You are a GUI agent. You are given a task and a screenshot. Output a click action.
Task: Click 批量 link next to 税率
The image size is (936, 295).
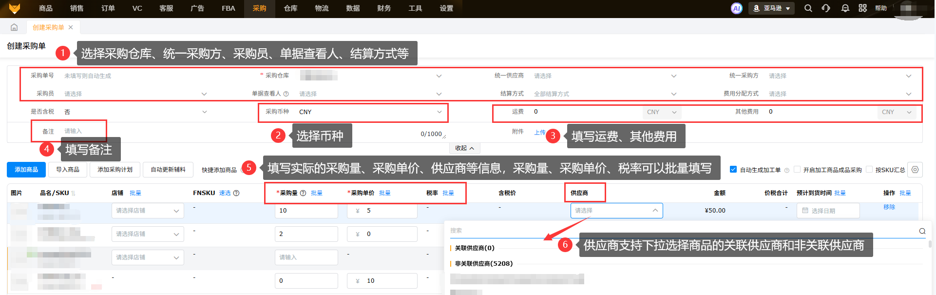pyautogui.click(x=448, y=193)
